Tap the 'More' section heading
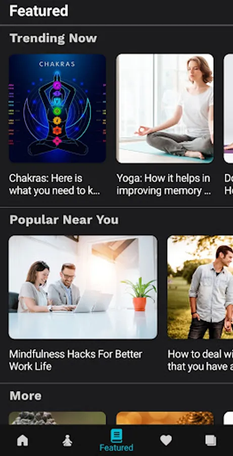This screenshot has width=233, height=456. pos(26,396)
